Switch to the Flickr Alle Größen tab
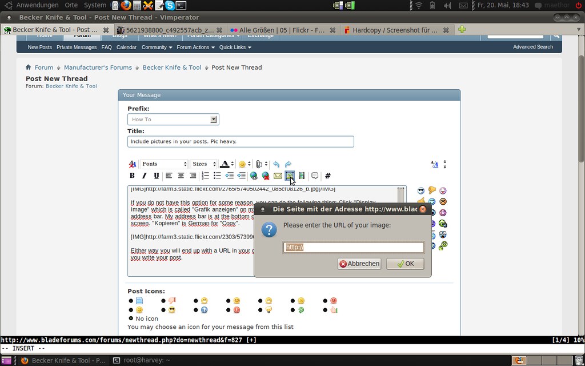585x366 pixels. click(x=282, y=30)
